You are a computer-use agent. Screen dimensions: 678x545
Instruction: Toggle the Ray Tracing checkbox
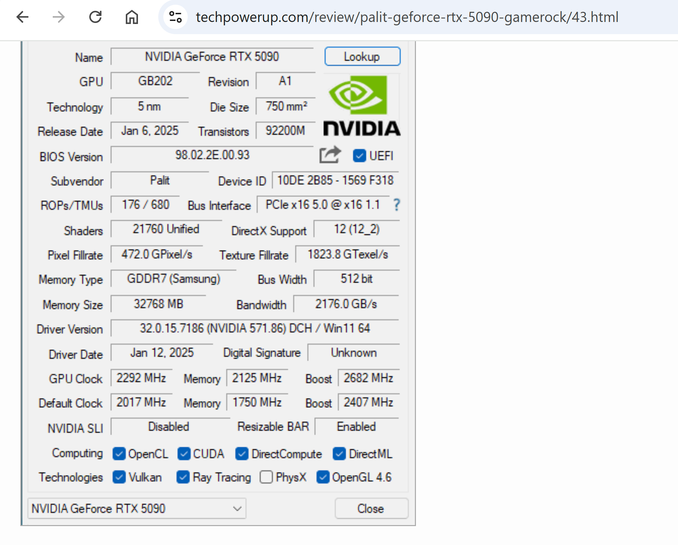click(183, 477)
